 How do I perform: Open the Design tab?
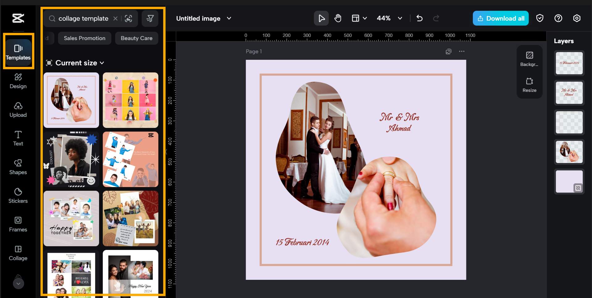point(18,81)
